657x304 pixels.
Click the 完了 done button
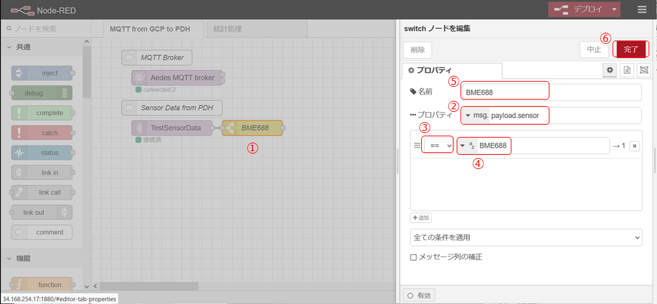pos(630,49)
